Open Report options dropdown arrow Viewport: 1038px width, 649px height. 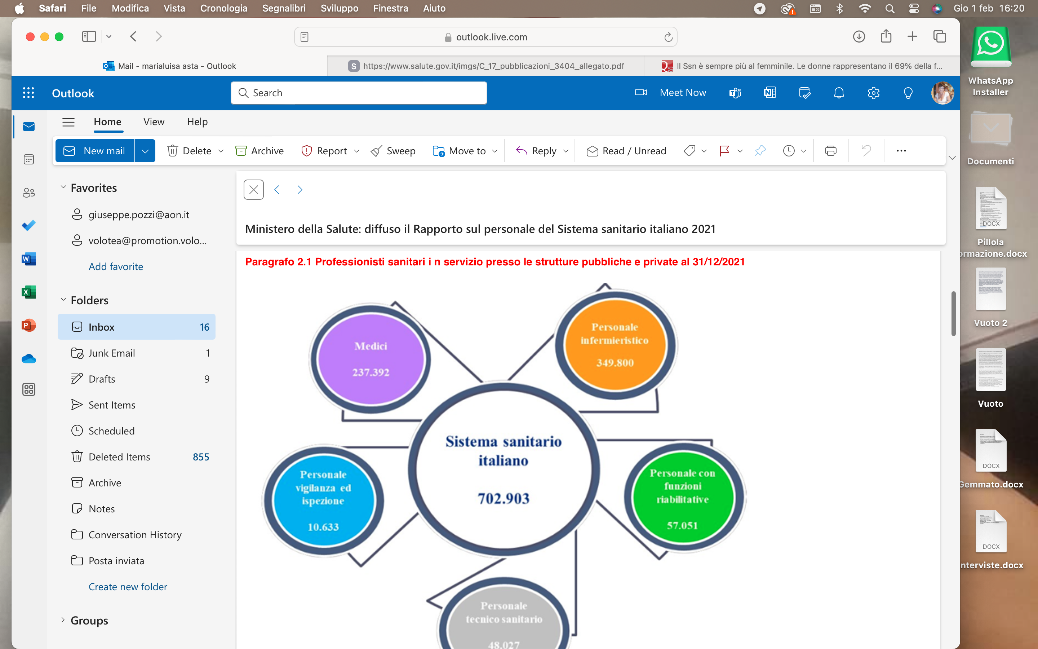pyautogui.click(x=356, y=151)
